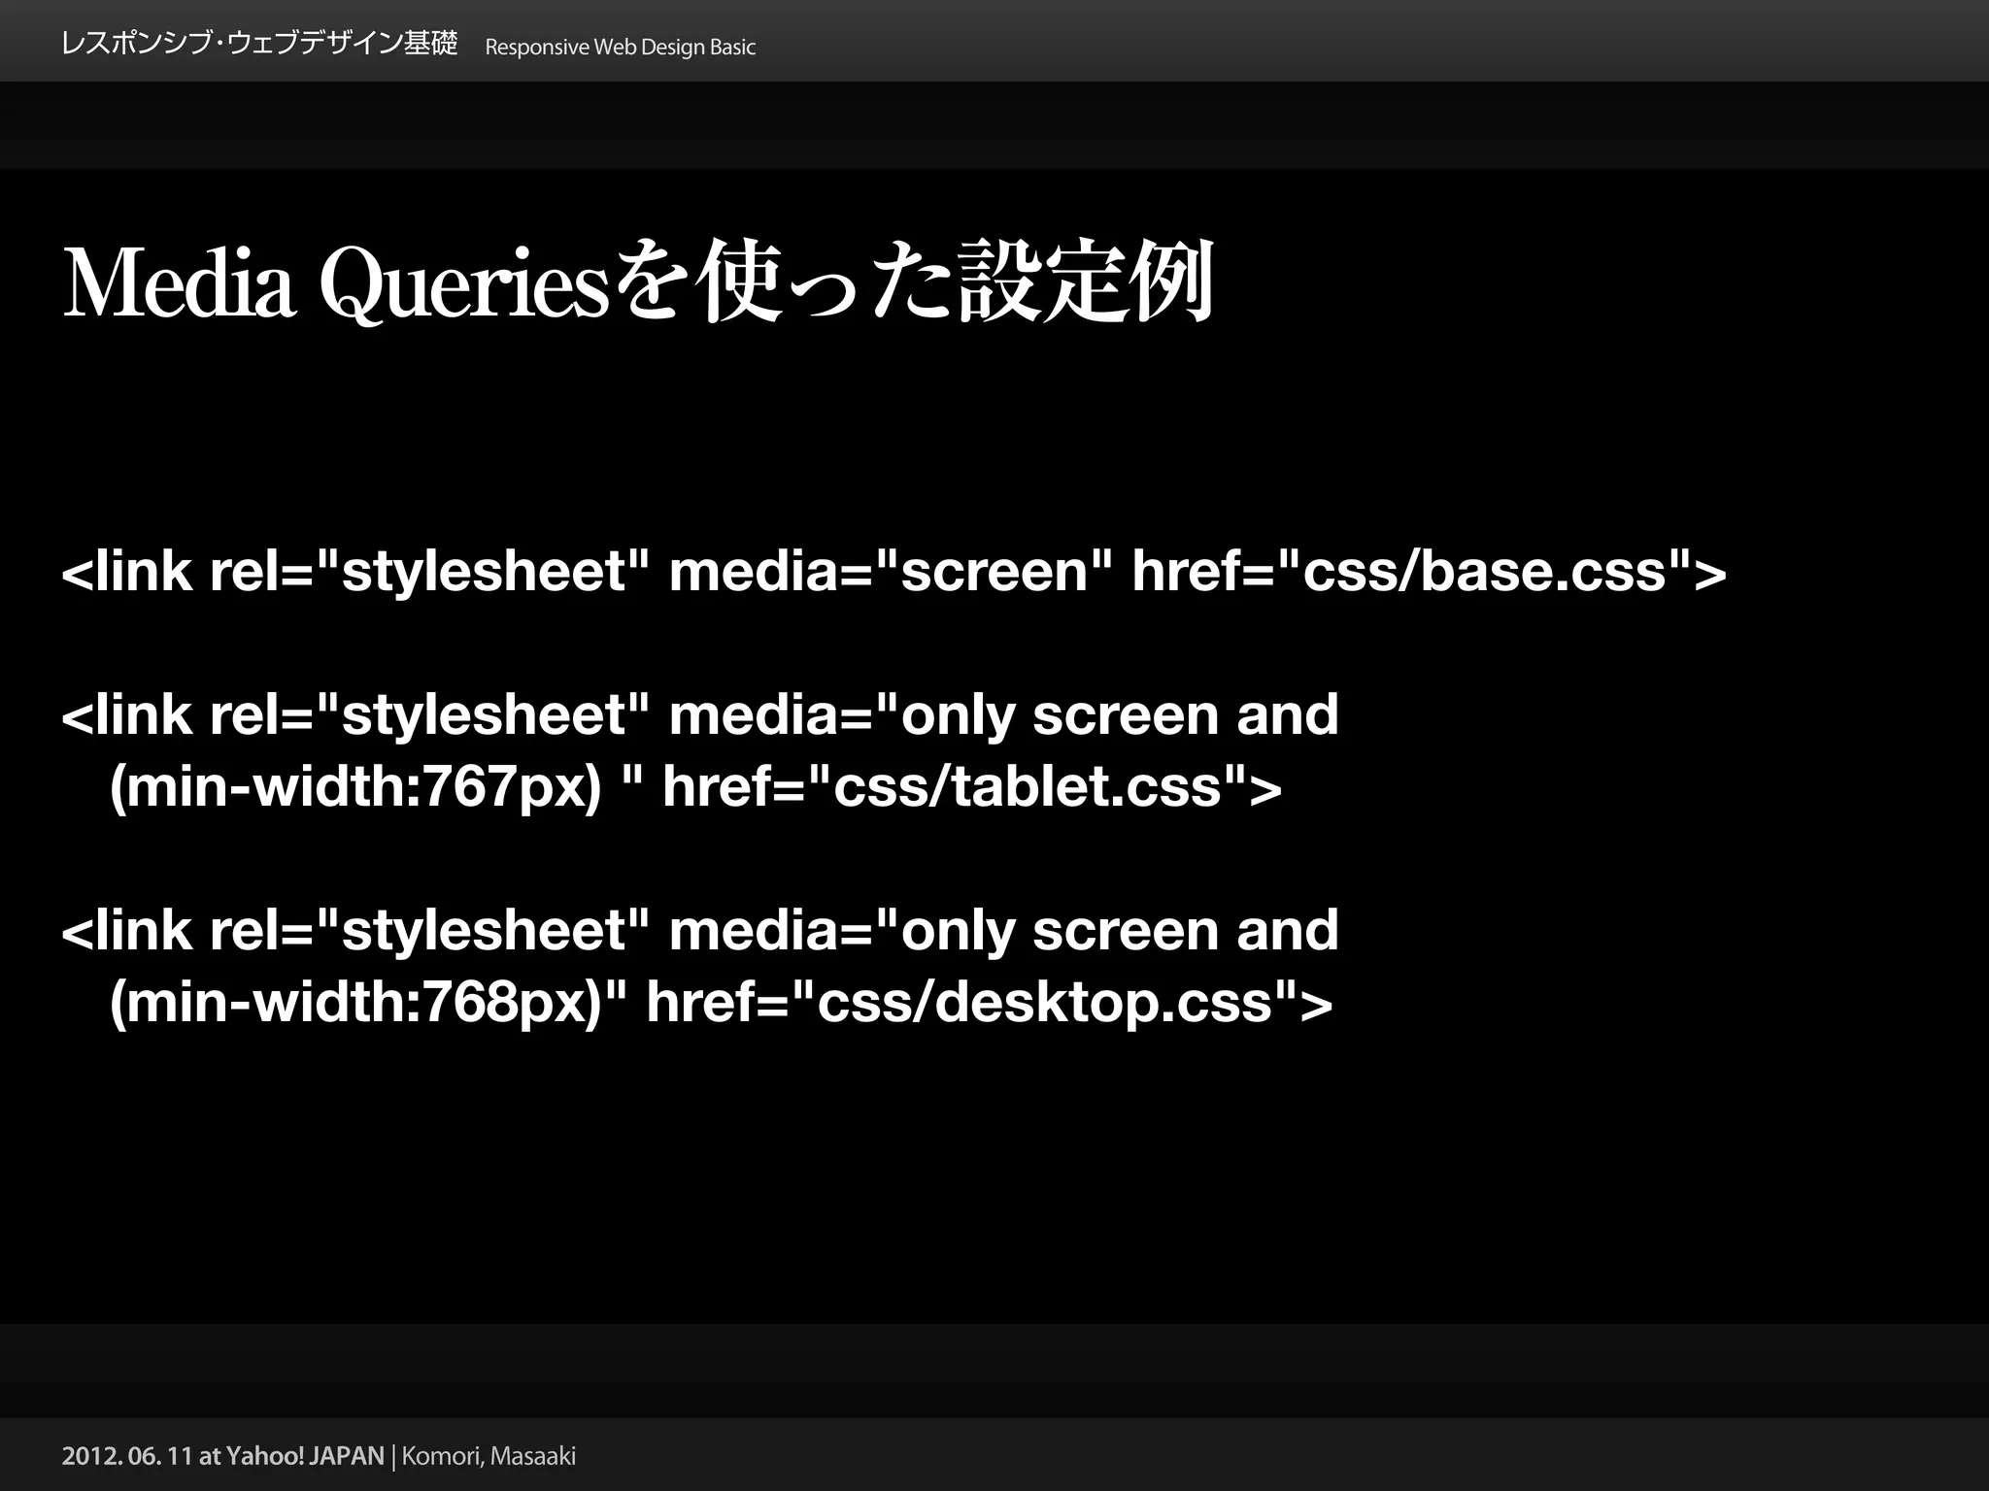
Task: Click the subtitle "Responsive Web Design Basic"
Action: [620, 47]
